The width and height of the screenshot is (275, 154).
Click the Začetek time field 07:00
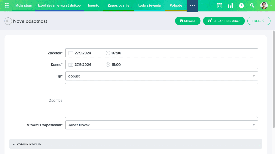(116, 53)
